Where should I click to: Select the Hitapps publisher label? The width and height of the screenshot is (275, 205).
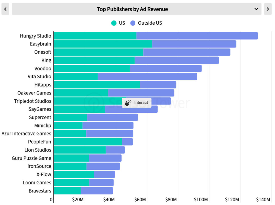point(43,85)
